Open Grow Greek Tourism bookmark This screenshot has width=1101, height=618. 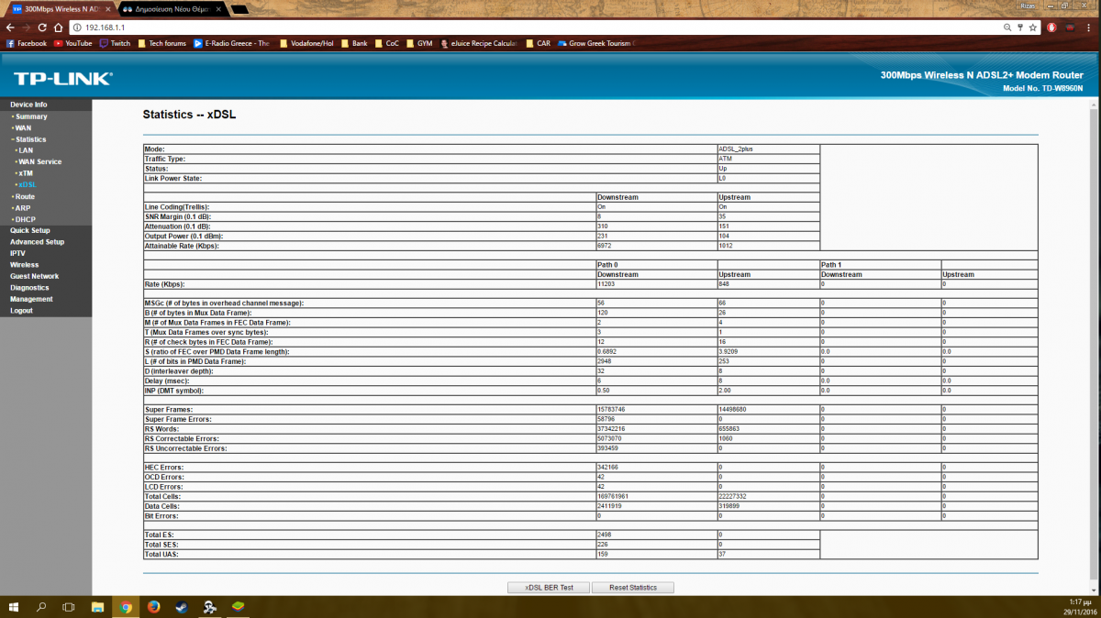pyautogui.click(x=596, y=43)
